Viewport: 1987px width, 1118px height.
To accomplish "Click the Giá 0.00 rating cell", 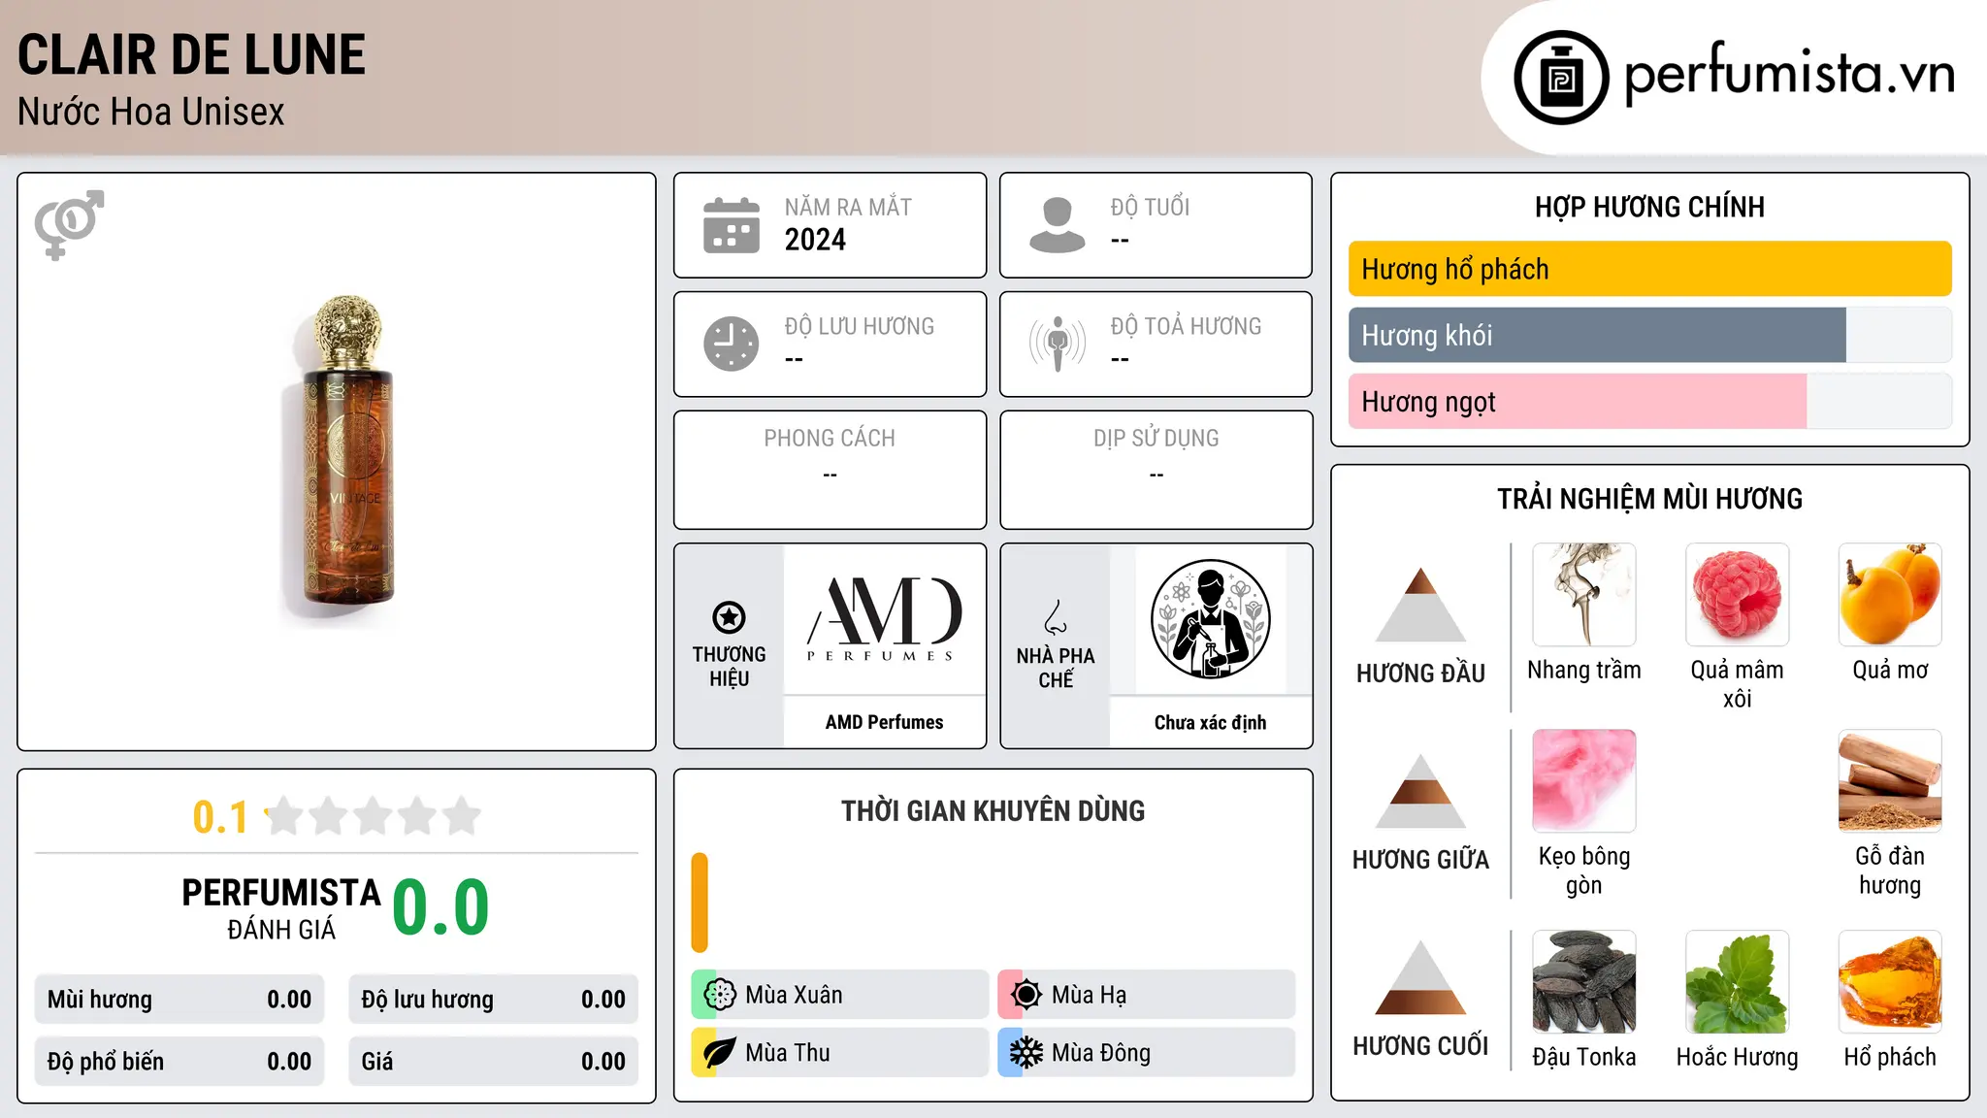I will pyautogui.click(x=493, y=1062).
